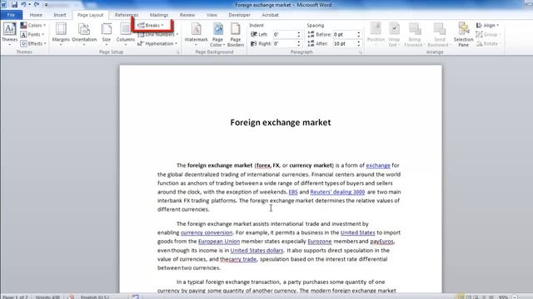Image resolution: width=533 pixels, height=299 pixels.
Task: Add a Watermark
Action: click(196, 34)
